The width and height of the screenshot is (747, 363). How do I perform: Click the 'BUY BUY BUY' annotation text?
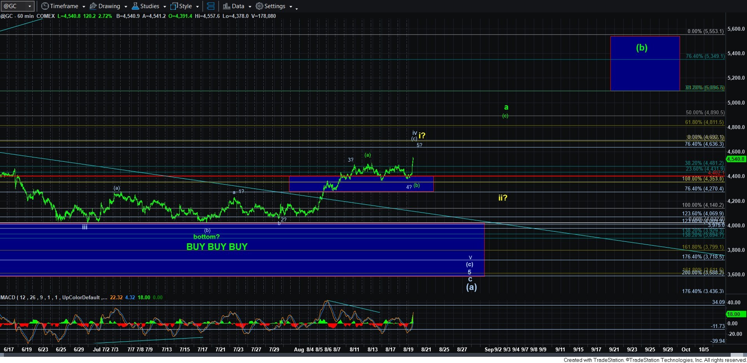point(217,246)
